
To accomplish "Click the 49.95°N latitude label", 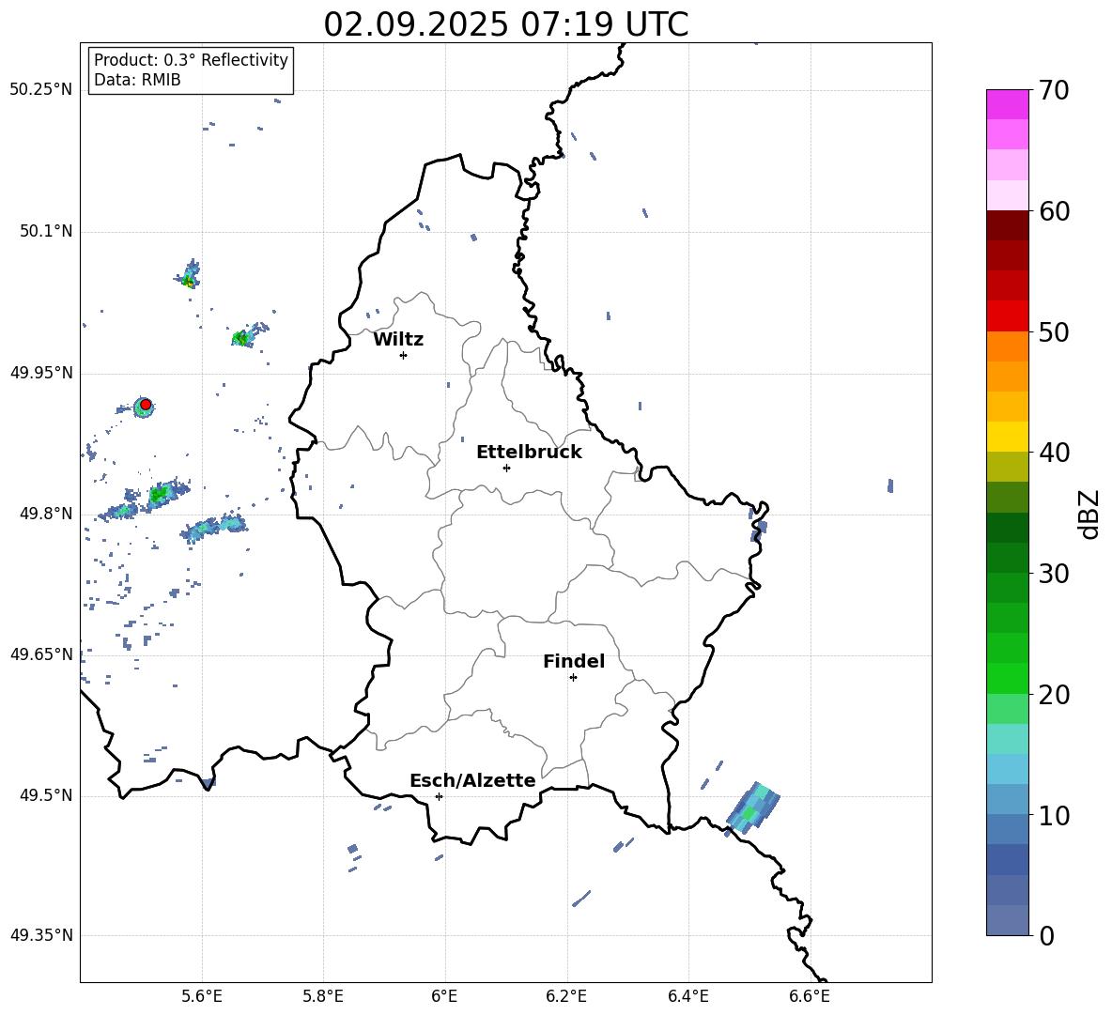I will point(41,373).
